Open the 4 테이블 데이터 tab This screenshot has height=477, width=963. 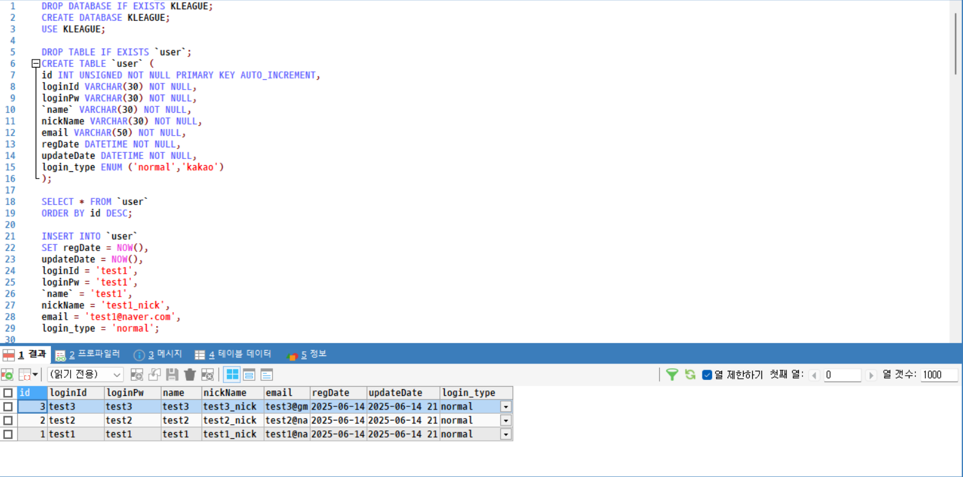(x=232, y=354)
